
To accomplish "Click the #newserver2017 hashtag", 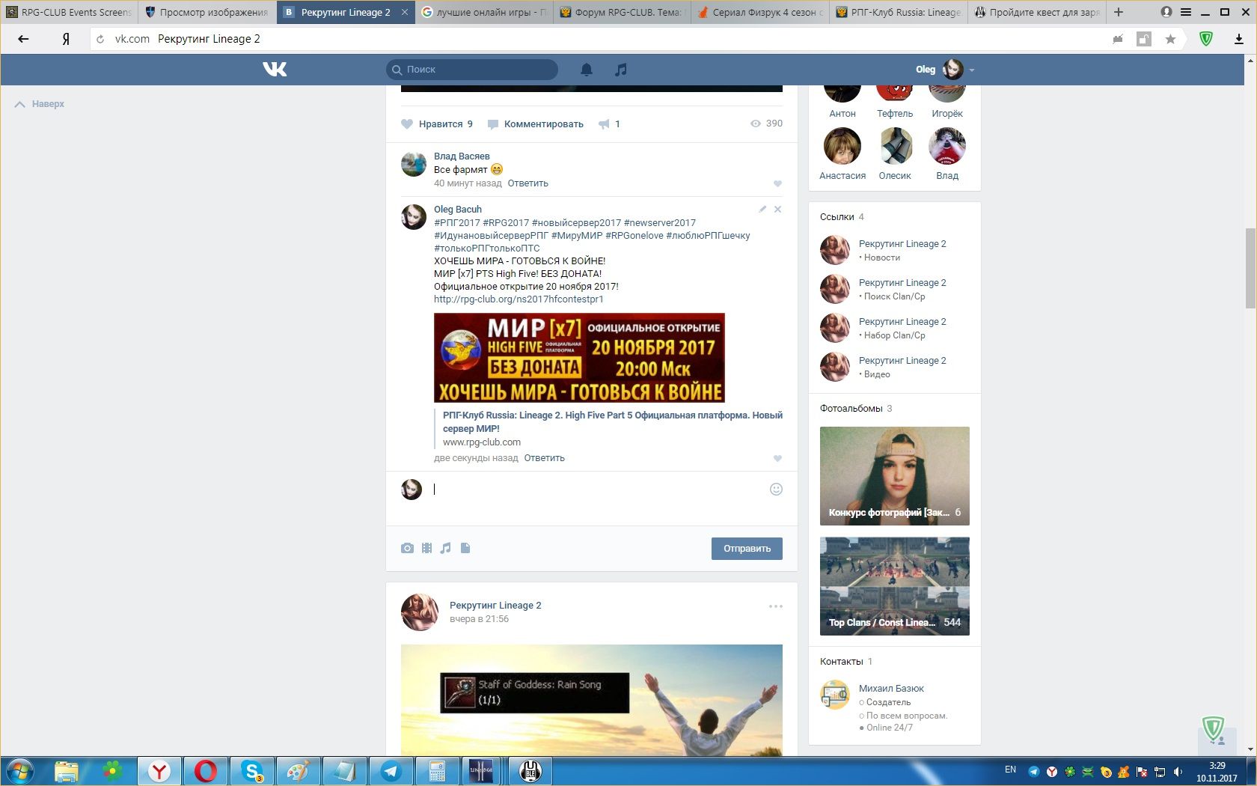I will 660,223.
